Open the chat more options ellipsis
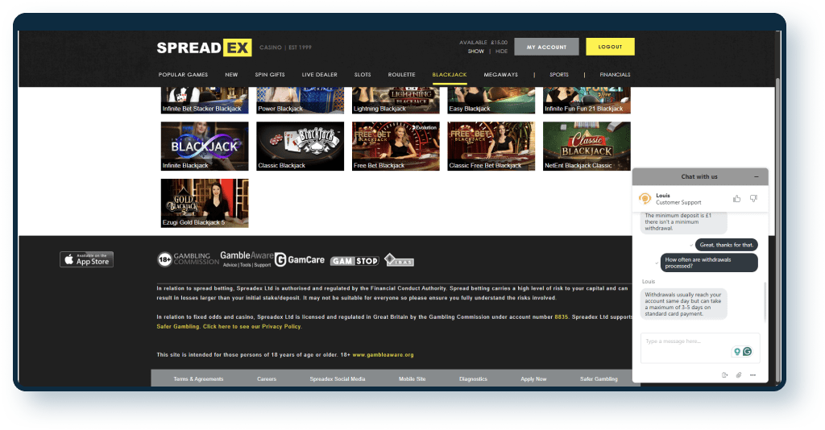825x430 pixels. coord(753,374)
